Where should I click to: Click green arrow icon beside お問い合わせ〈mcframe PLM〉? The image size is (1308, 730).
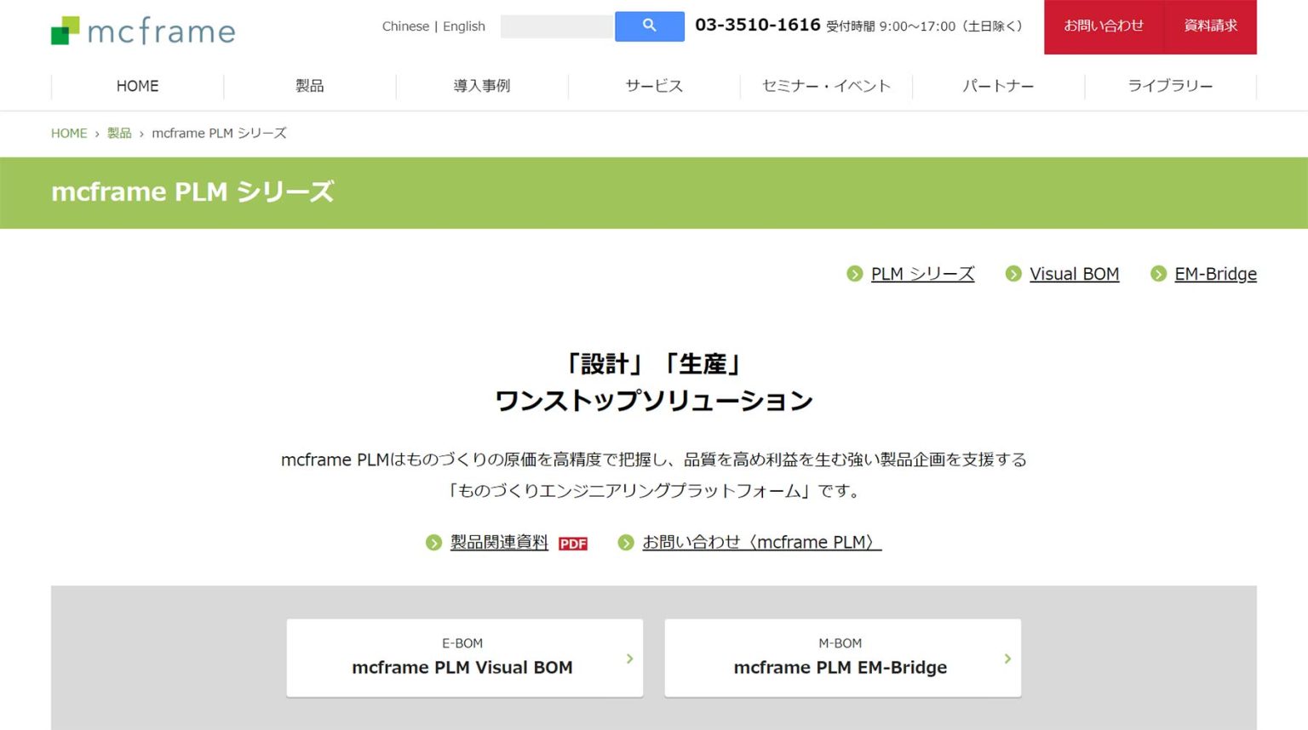(x=626, y=543)
